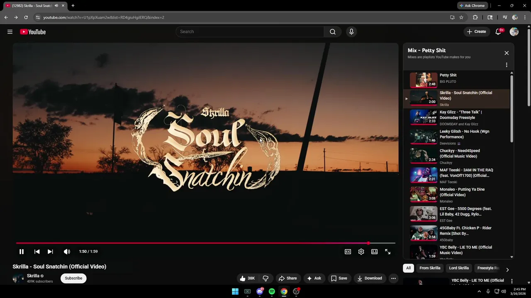Enter full screen mode
Screen dimensions: 531x298
tap(388, 252)
